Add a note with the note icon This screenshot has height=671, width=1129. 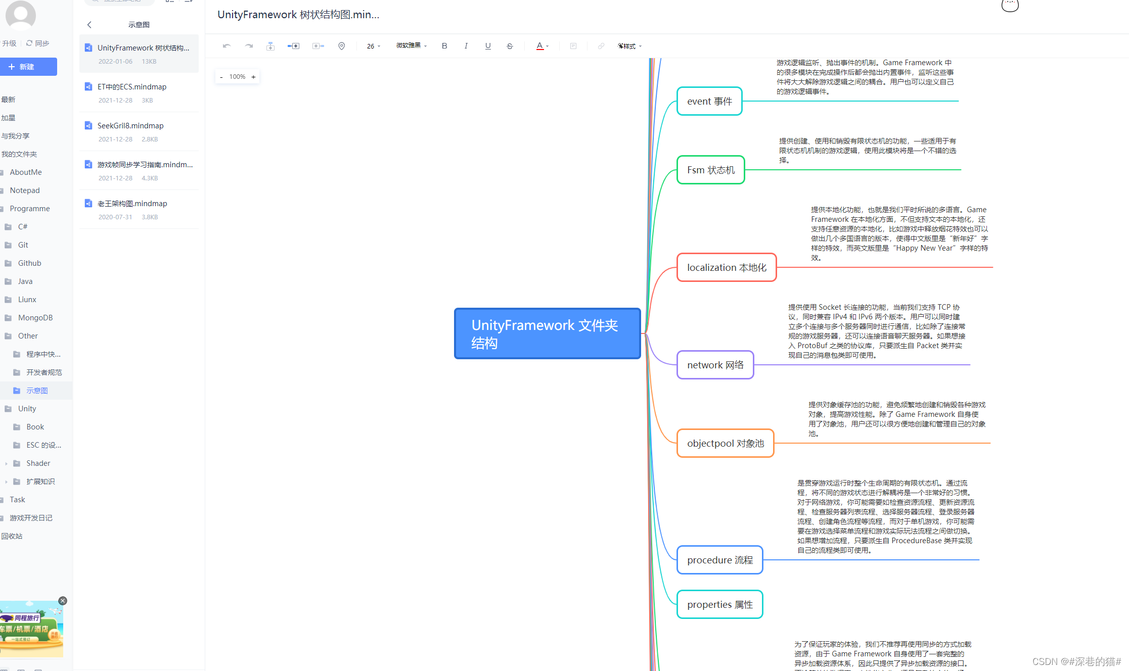click(573, 46)
